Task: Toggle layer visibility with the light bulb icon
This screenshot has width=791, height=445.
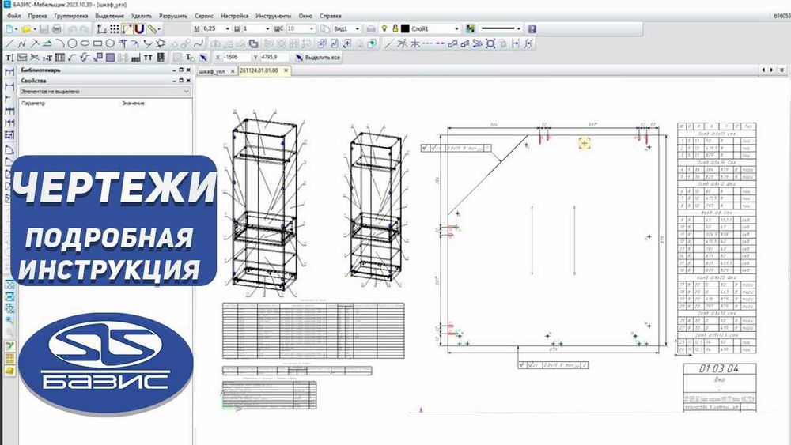Action: pos(384,28)
